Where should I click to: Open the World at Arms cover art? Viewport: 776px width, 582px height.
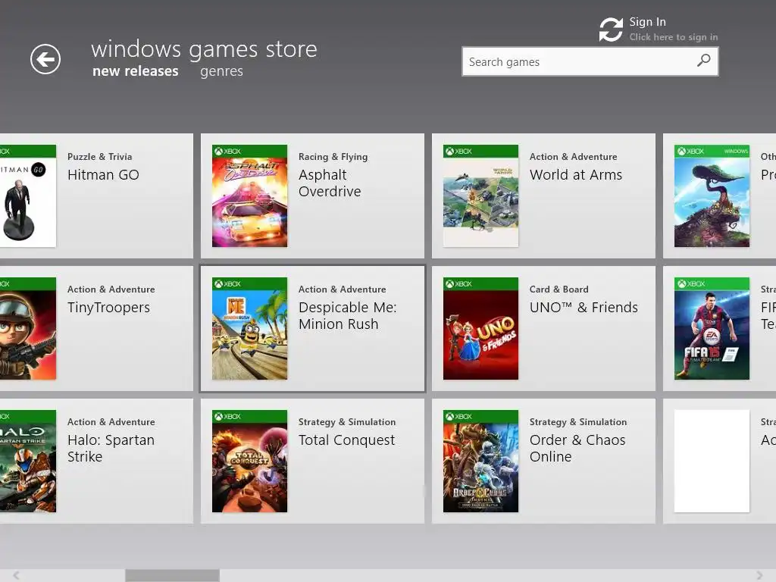click(480, 196)
